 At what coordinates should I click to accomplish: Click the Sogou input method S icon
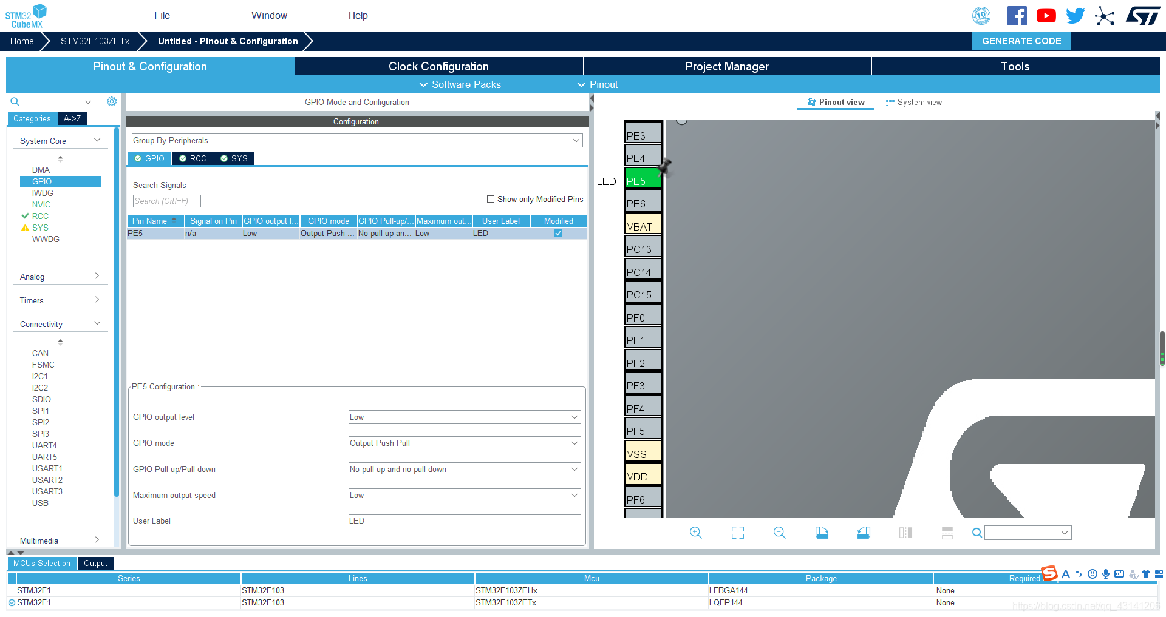click(x=1049, y=573)
